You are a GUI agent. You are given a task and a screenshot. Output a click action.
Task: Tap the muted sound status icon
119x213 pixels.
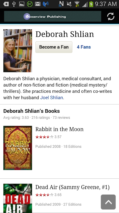click(69, 4)
